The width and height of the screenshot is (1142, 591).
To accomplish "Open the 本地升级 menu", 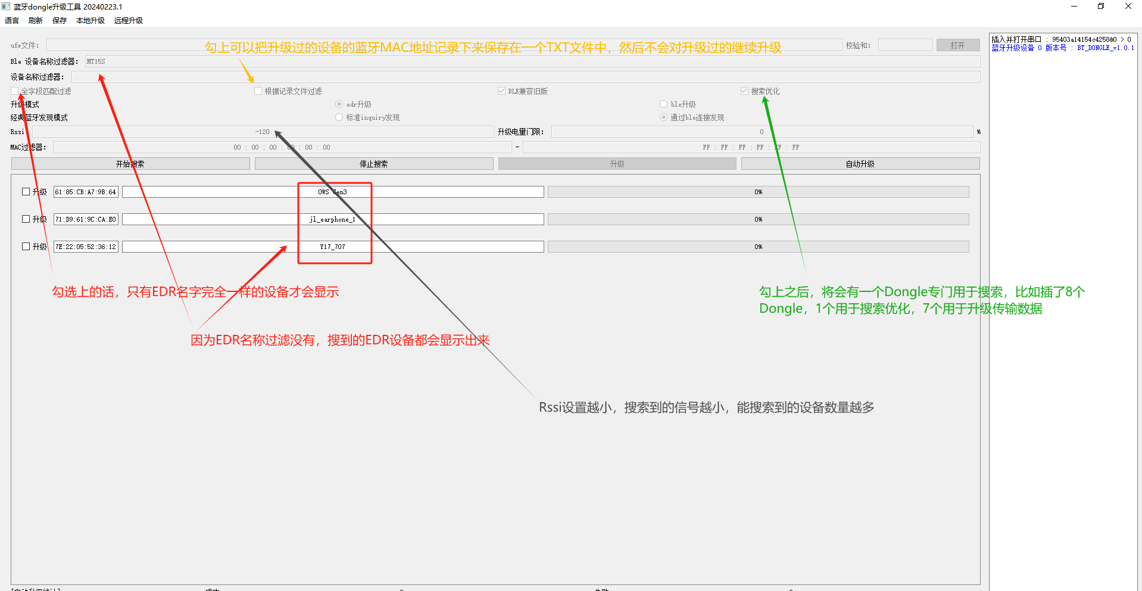I will pyautogui.click(x=91, y=20).
